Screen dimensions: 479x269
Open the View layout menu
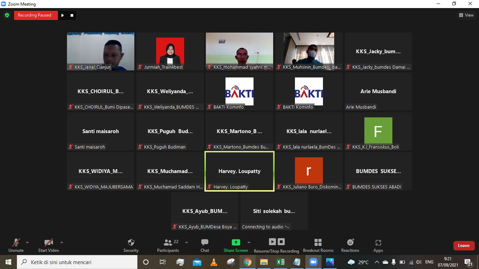pyautogui.click(x=466, y=15)
